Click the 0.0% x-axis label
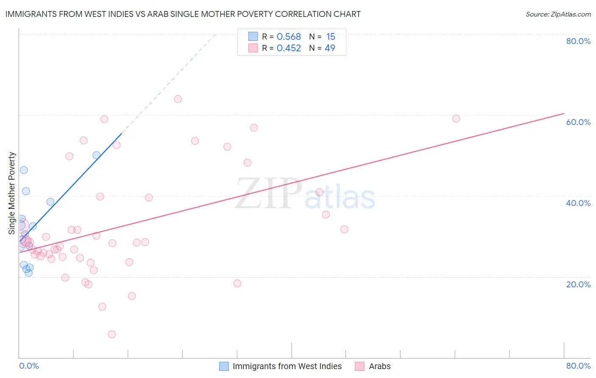596x378 pixels. coord(29,366)
